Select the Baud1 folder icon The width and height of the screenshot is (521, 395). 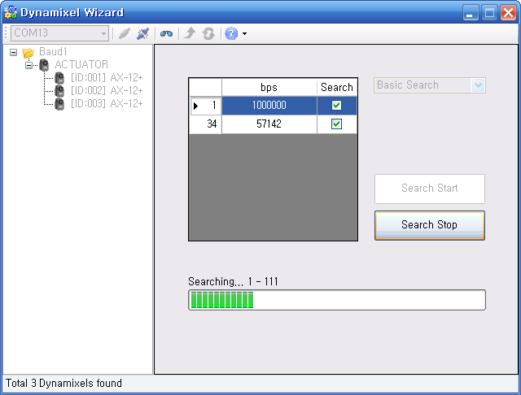28,52
